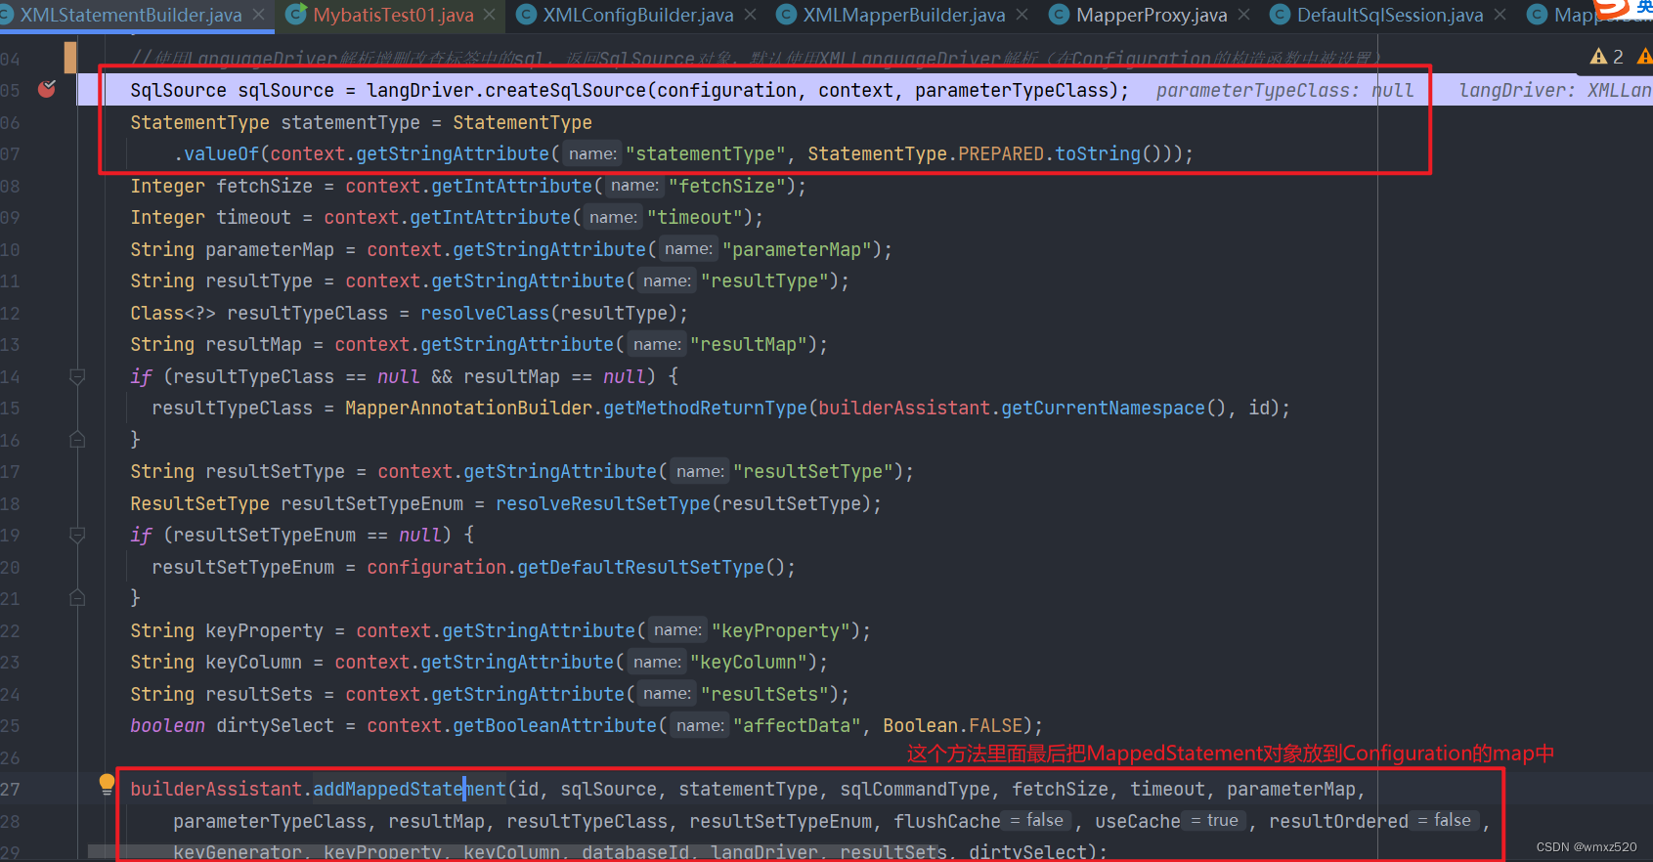The height and width of the screenshot is (862, 1653).
Task: Open XMLConfigBuilder.java tab
Action: click(638, 15)
